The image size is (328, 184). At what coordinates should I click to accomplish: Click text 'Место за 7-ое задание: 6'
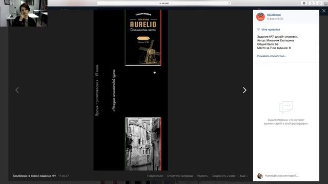[274, 48]
